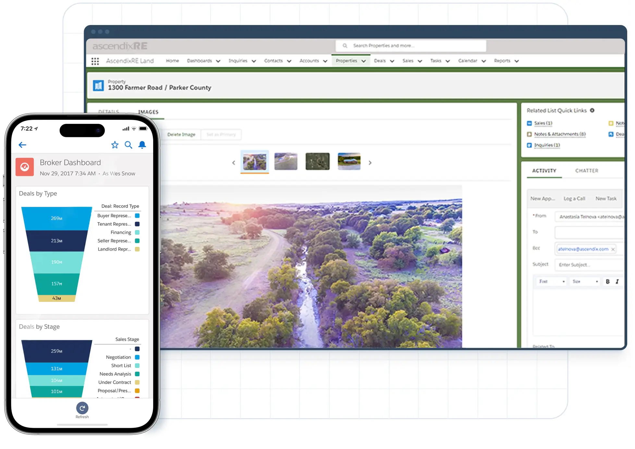635x449 pixels.
Task: Click the Negotiation legend color swatch
Action: click(x=137, y=357)
